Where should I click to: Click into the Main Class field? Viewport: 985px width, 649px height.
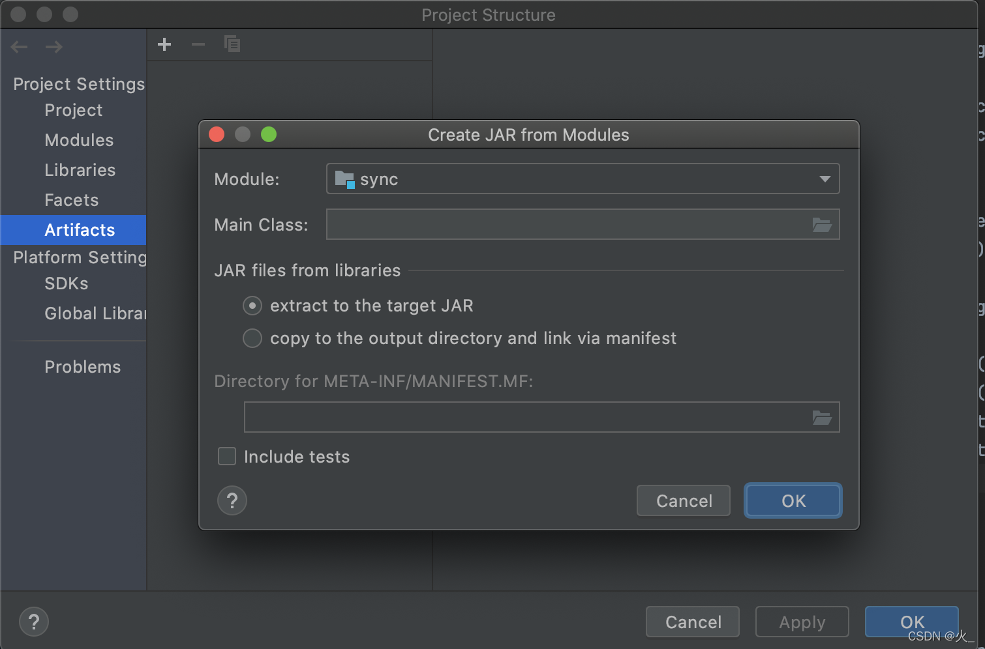tap(568, 224)
